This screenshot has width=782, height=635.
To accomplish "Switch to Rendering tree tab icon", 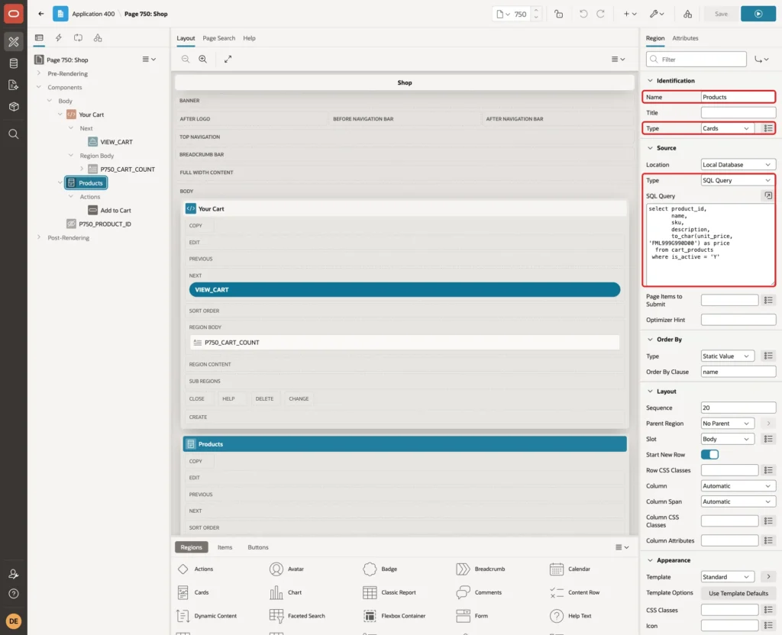I will tap(39, 38).
